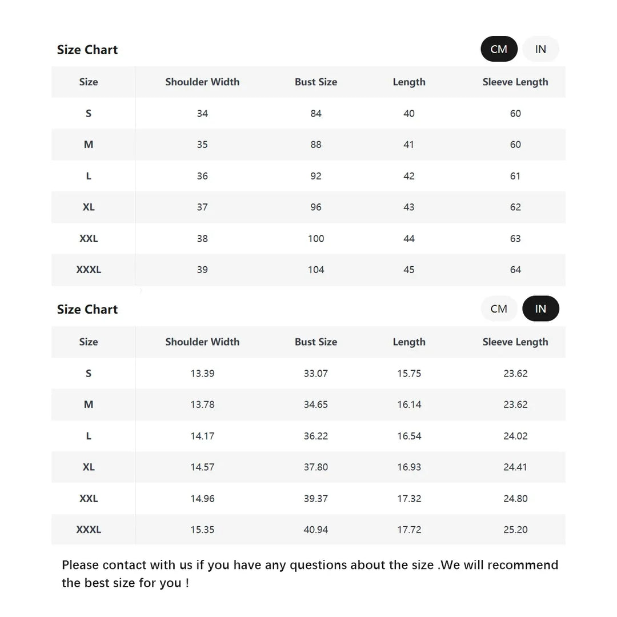This screenshot has height=617, width=617.
Task: Click Shoulder Width header in top chart
Action: click(202, 82)
